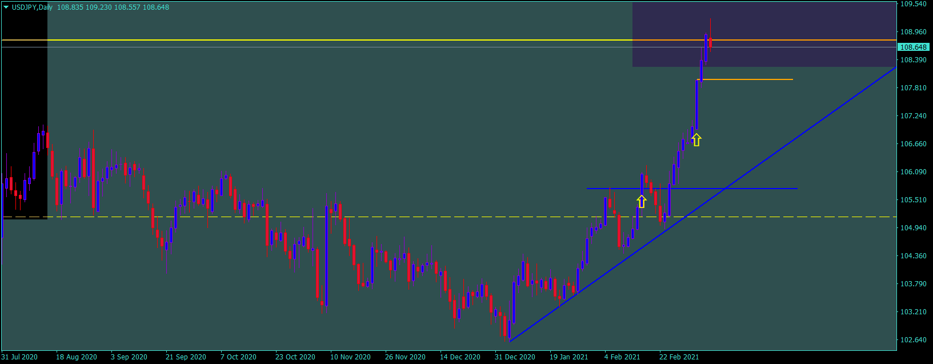
Task: Select the upper yellow up-arrow near 106.660
Action: point(696,139)
